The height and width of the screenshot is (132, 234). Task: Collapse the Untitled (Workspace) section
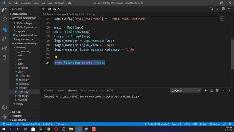tap(24, 18)
